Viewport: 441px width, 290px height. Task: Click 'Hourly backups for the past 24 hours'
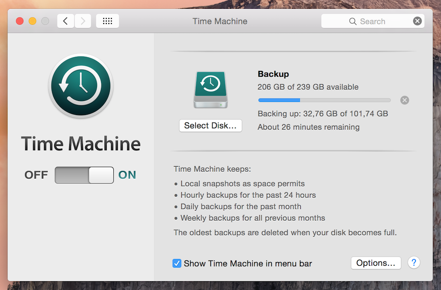pyautogui.click(x=248, y=195)
